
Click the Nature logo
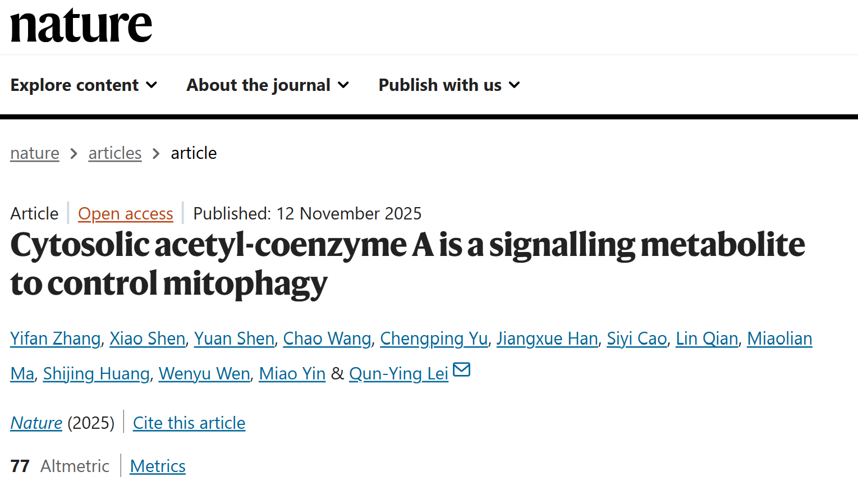pyautogui.click(x=81, y=26)
